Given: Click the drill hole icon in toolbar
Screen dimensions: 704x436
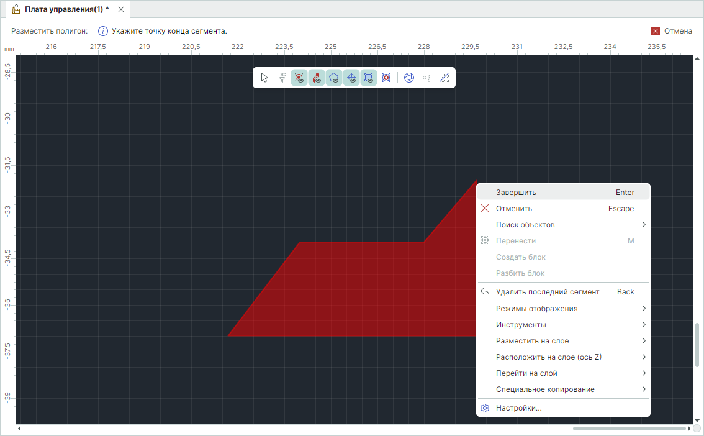Looking at the screenshot, I should (426, 78).
